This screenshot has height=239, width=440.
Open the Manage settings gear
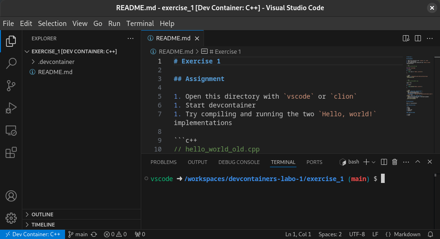coord(11,218)
